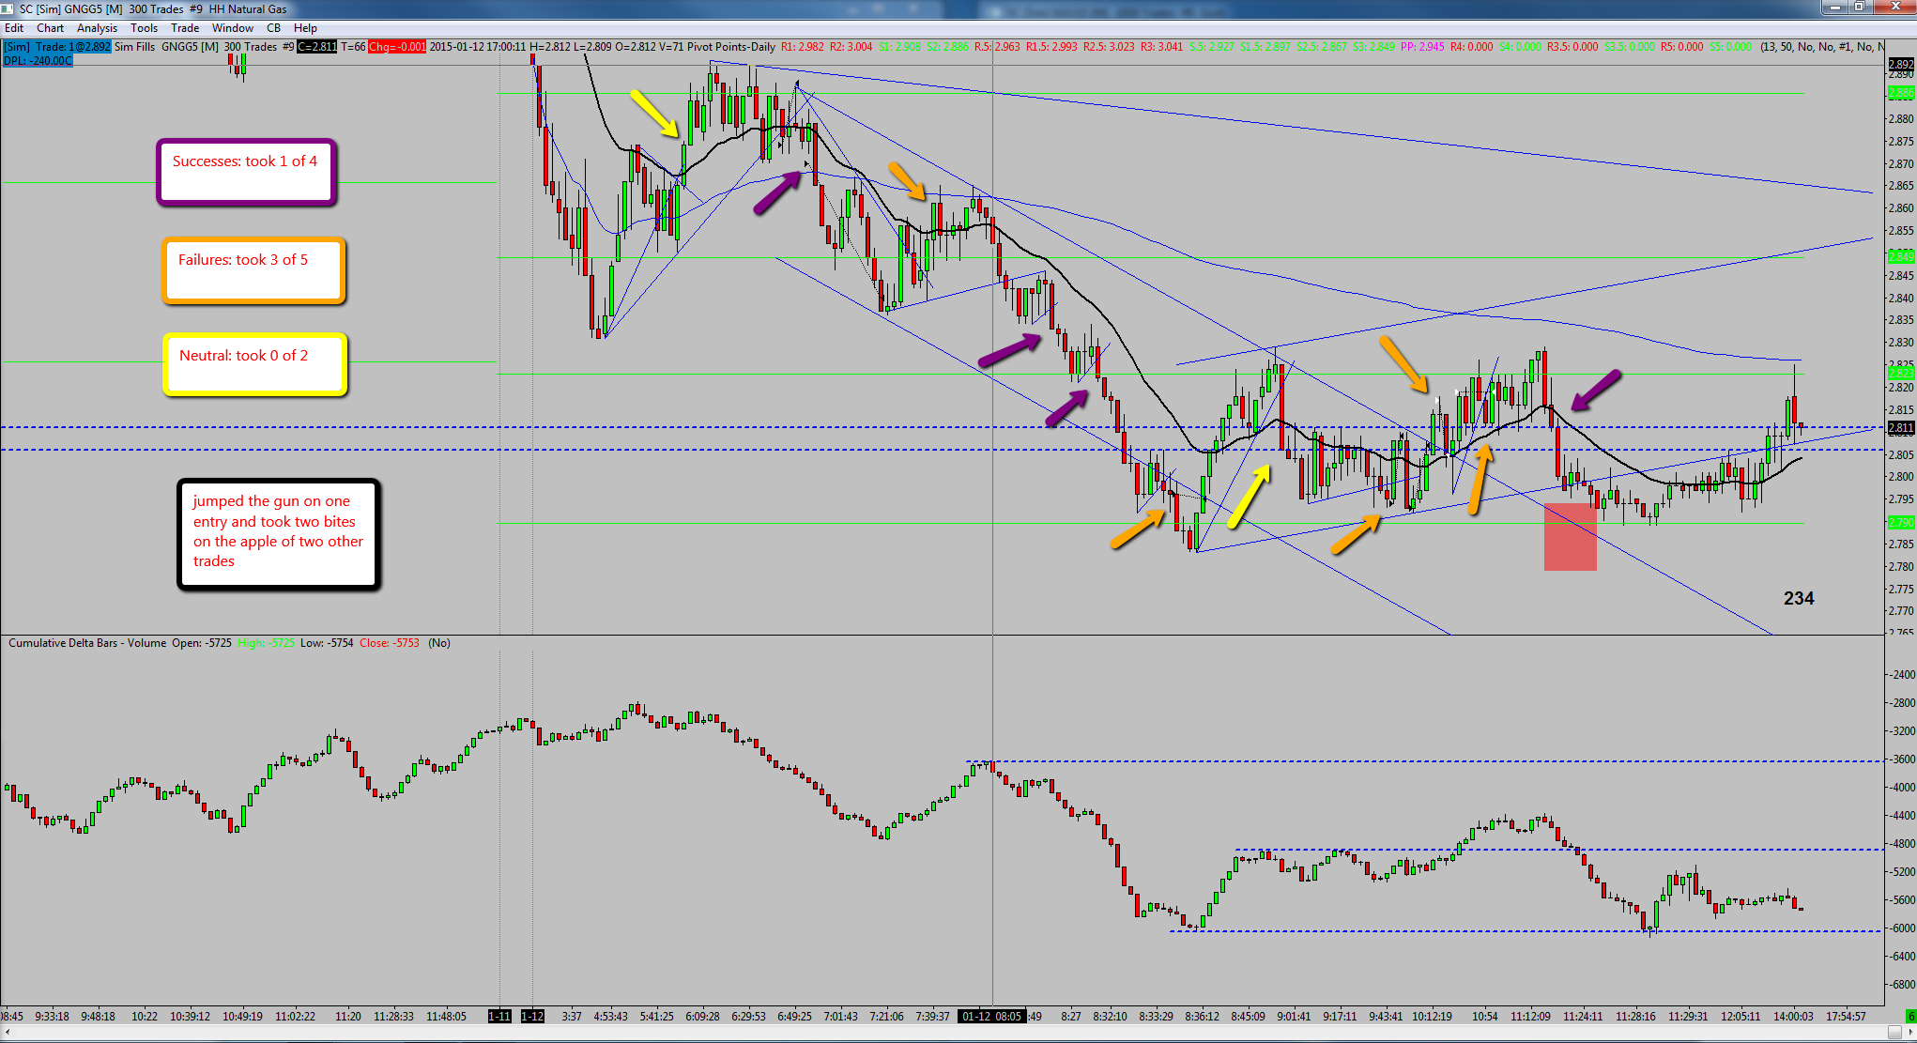
Task: Click the "Open: -5725" delta value
Action: pos(202,643)
